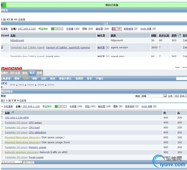Image resolution: width=187 pixels, height=170 pixels.
Task: Switch to the 资产记录 tab
Action: coord(15,73)
